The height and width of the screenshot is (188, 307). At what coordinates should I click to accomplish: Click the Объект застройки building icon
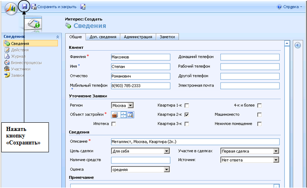coord(115,115)
